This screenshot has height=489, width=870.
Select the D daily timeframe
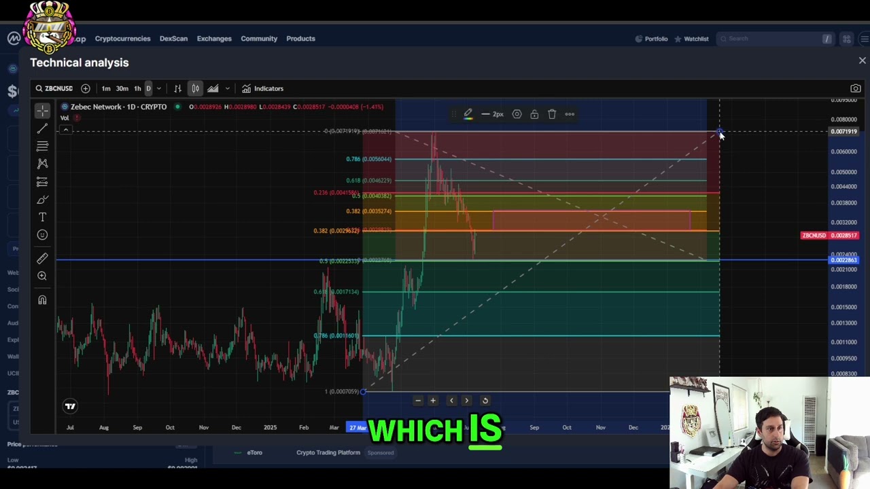[148, 88]
